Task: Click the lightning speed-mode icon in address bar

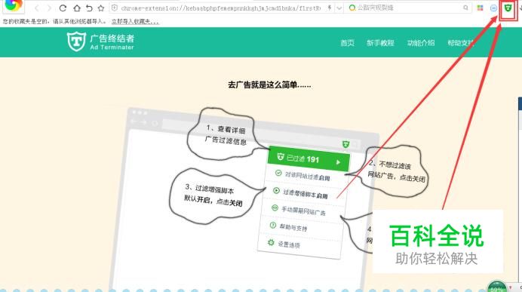Action: coord(329,8)
